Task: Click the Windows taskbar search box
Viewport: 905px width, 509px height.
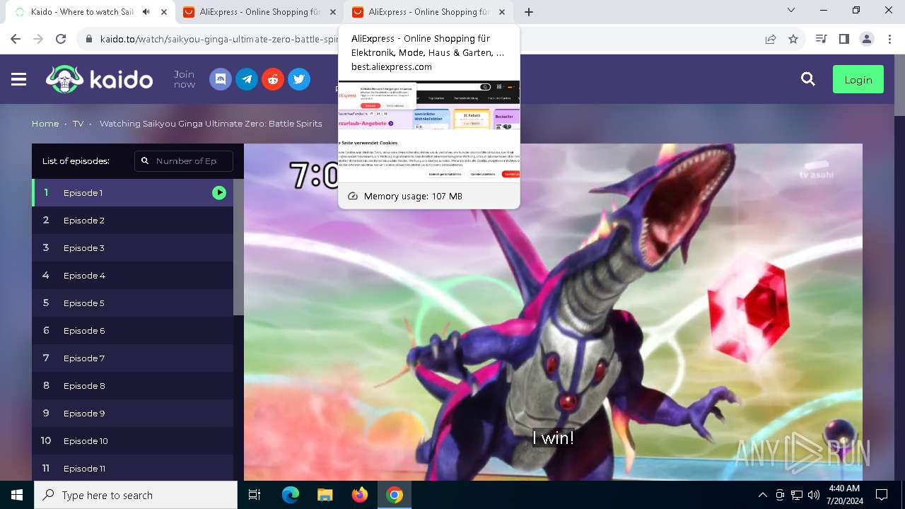Action: [x=136, y=495]
